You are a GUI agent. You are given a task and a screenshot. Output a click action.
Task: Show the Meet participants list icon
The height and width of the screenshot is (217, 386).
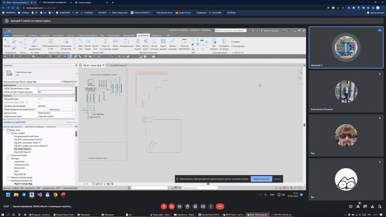tap(358, 206)
